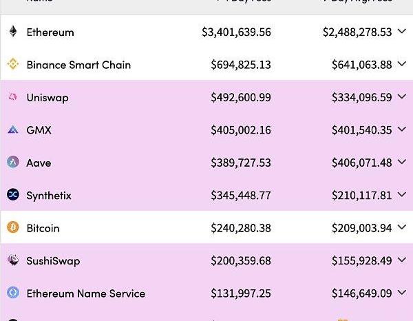The image size is (413, 321).
Task: Expand the Uniswap row chevron
Action: tap(402, 97)
